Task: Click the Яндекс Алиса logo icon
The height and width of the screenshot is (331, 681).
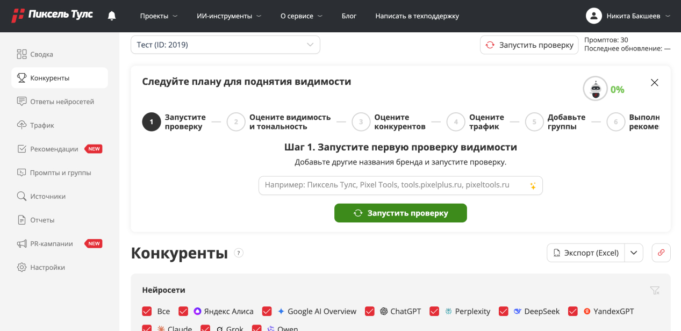Action: coord(197,311)
